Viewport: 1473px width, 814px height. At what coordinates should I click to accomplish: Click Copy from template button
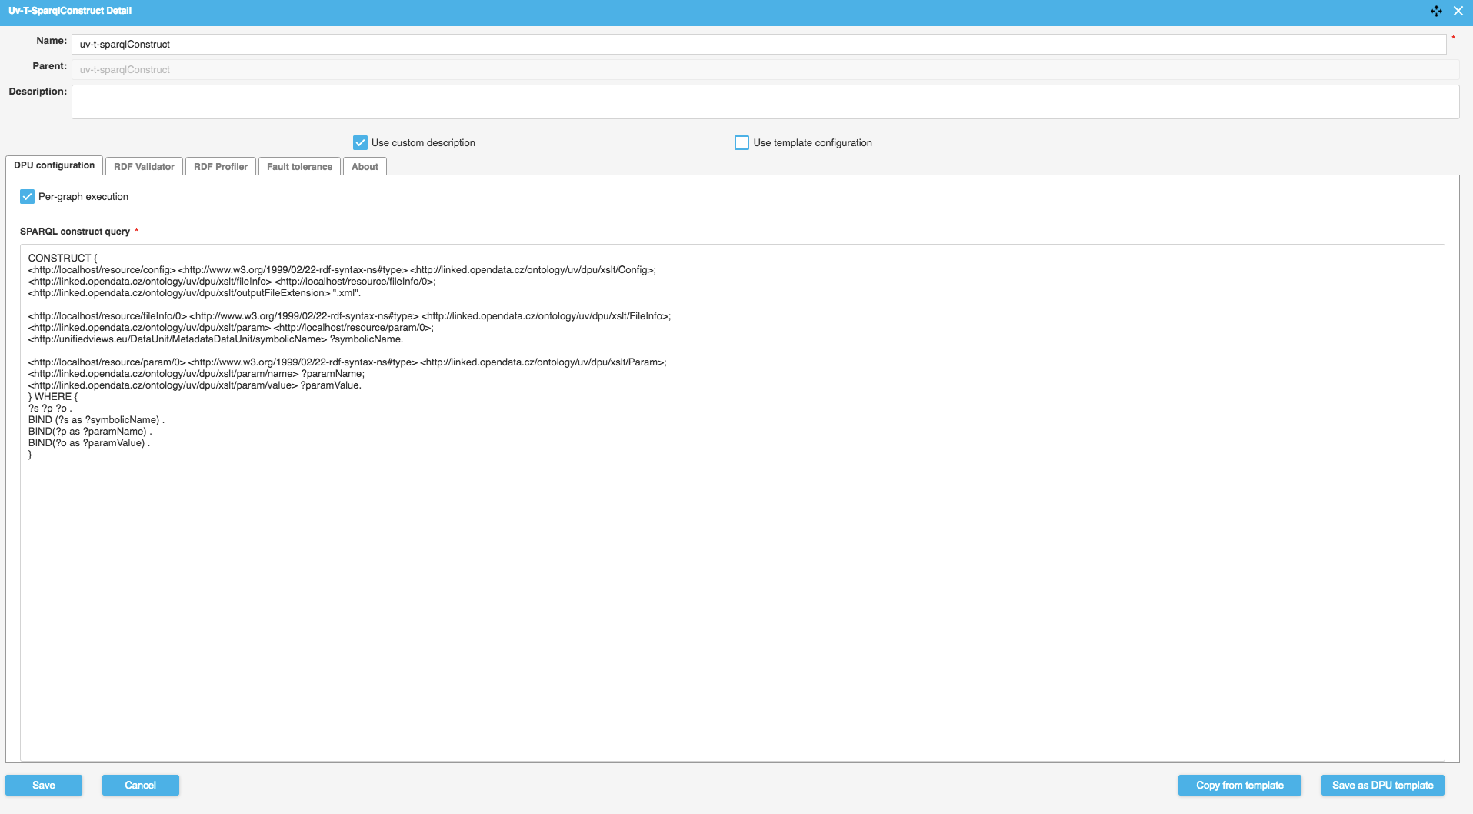click(x=1239, y=785)
